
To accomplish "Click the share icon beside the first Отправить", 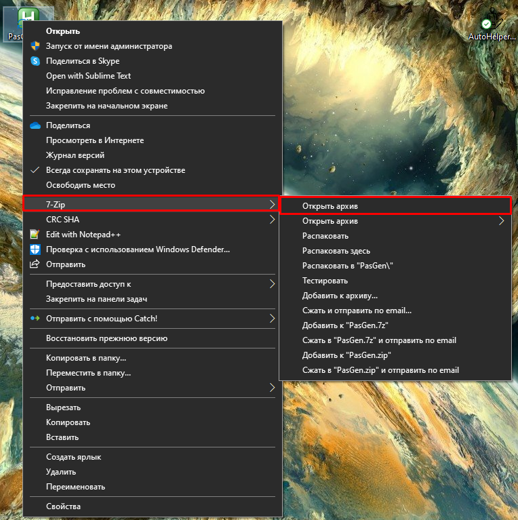I will tap(35, 264).
